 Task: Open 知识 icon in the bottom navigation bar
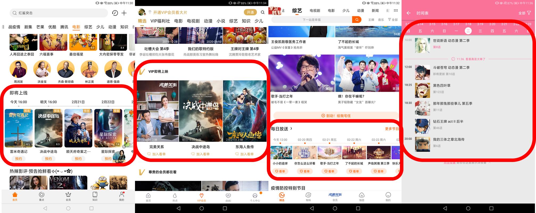[95, 196]
